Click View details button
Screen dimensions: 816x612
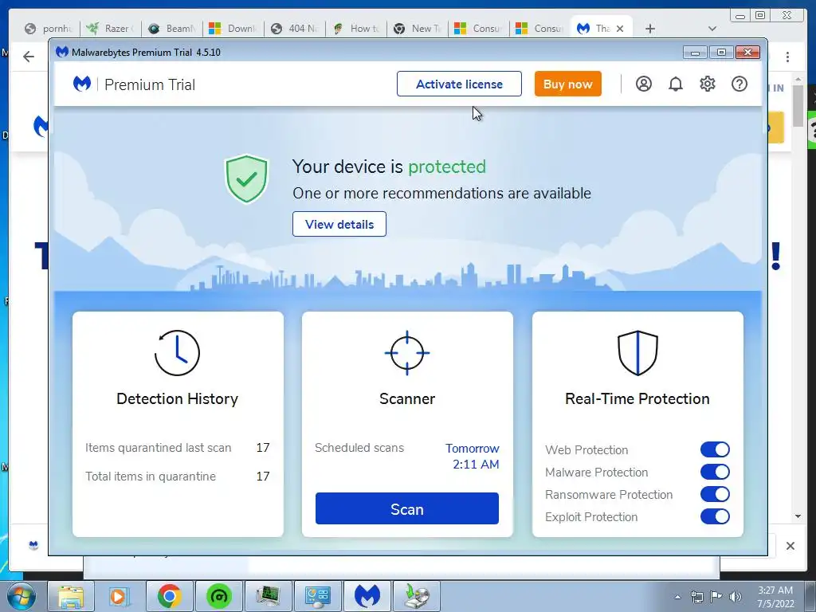tap(339, 224)
